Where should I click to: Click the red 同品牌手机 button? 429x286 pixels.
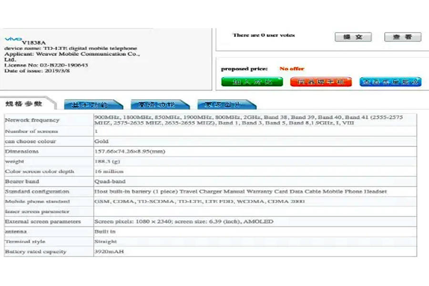[315, 82]
